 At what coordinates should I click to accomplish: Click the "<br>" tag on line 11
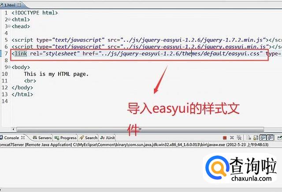30,81
